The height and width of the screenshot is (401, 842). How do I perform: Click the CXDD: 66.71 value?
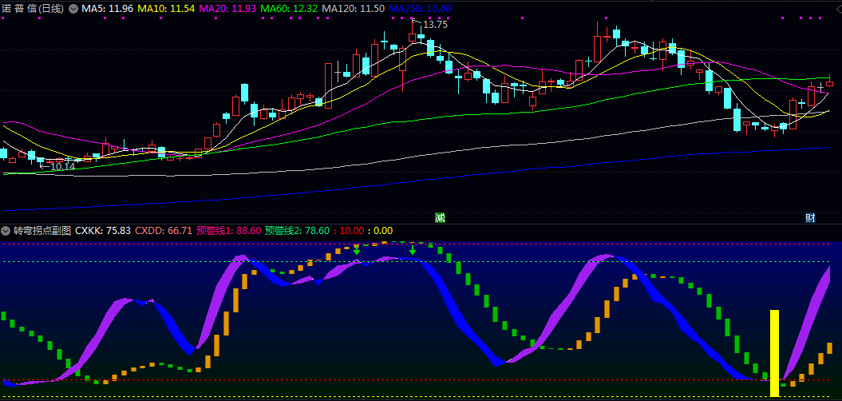point(164,231)
